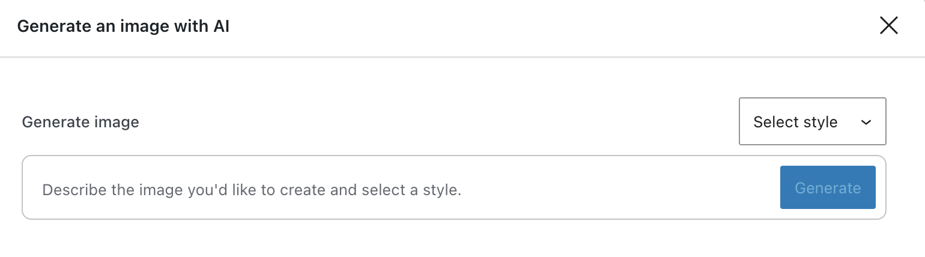
Task: Click the Generate image label
Action: (x=80, y=122)
